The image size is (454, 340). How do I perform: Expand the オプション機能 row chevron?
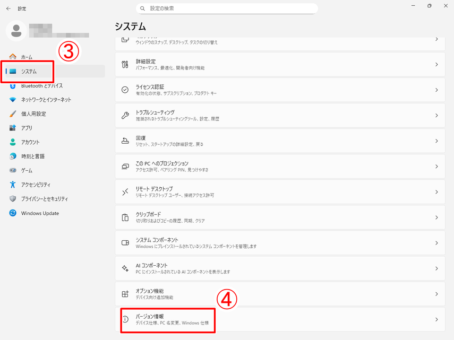pos(436,294)
